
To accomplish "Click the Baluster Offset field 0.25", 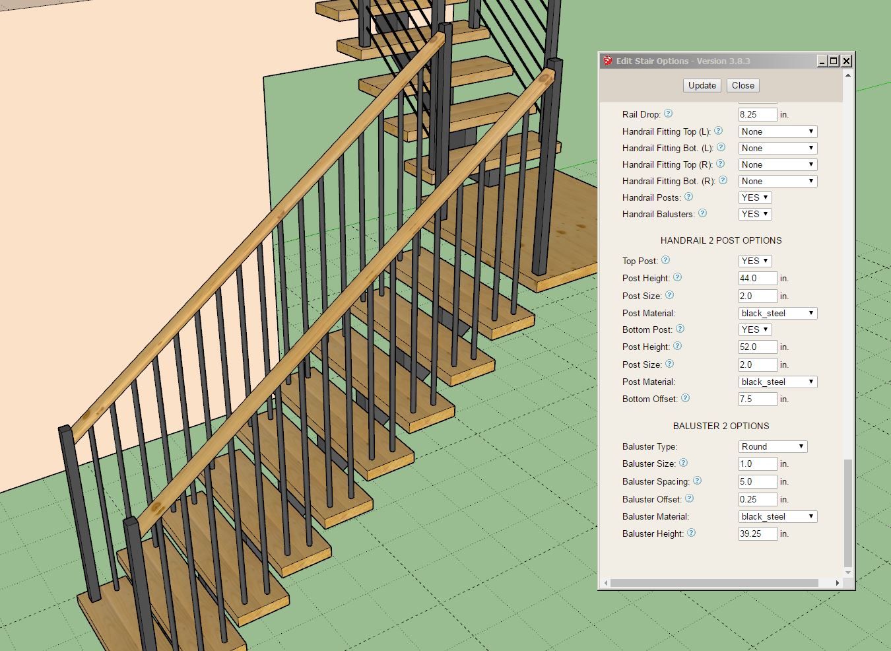I will coord(758,499).
